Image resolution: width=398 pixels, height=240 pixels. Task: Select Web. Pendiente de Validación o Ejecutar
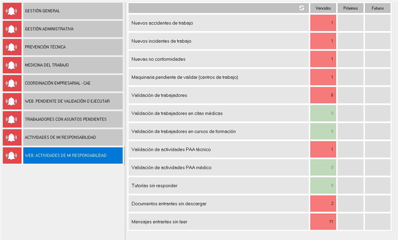tap(73, 101)
